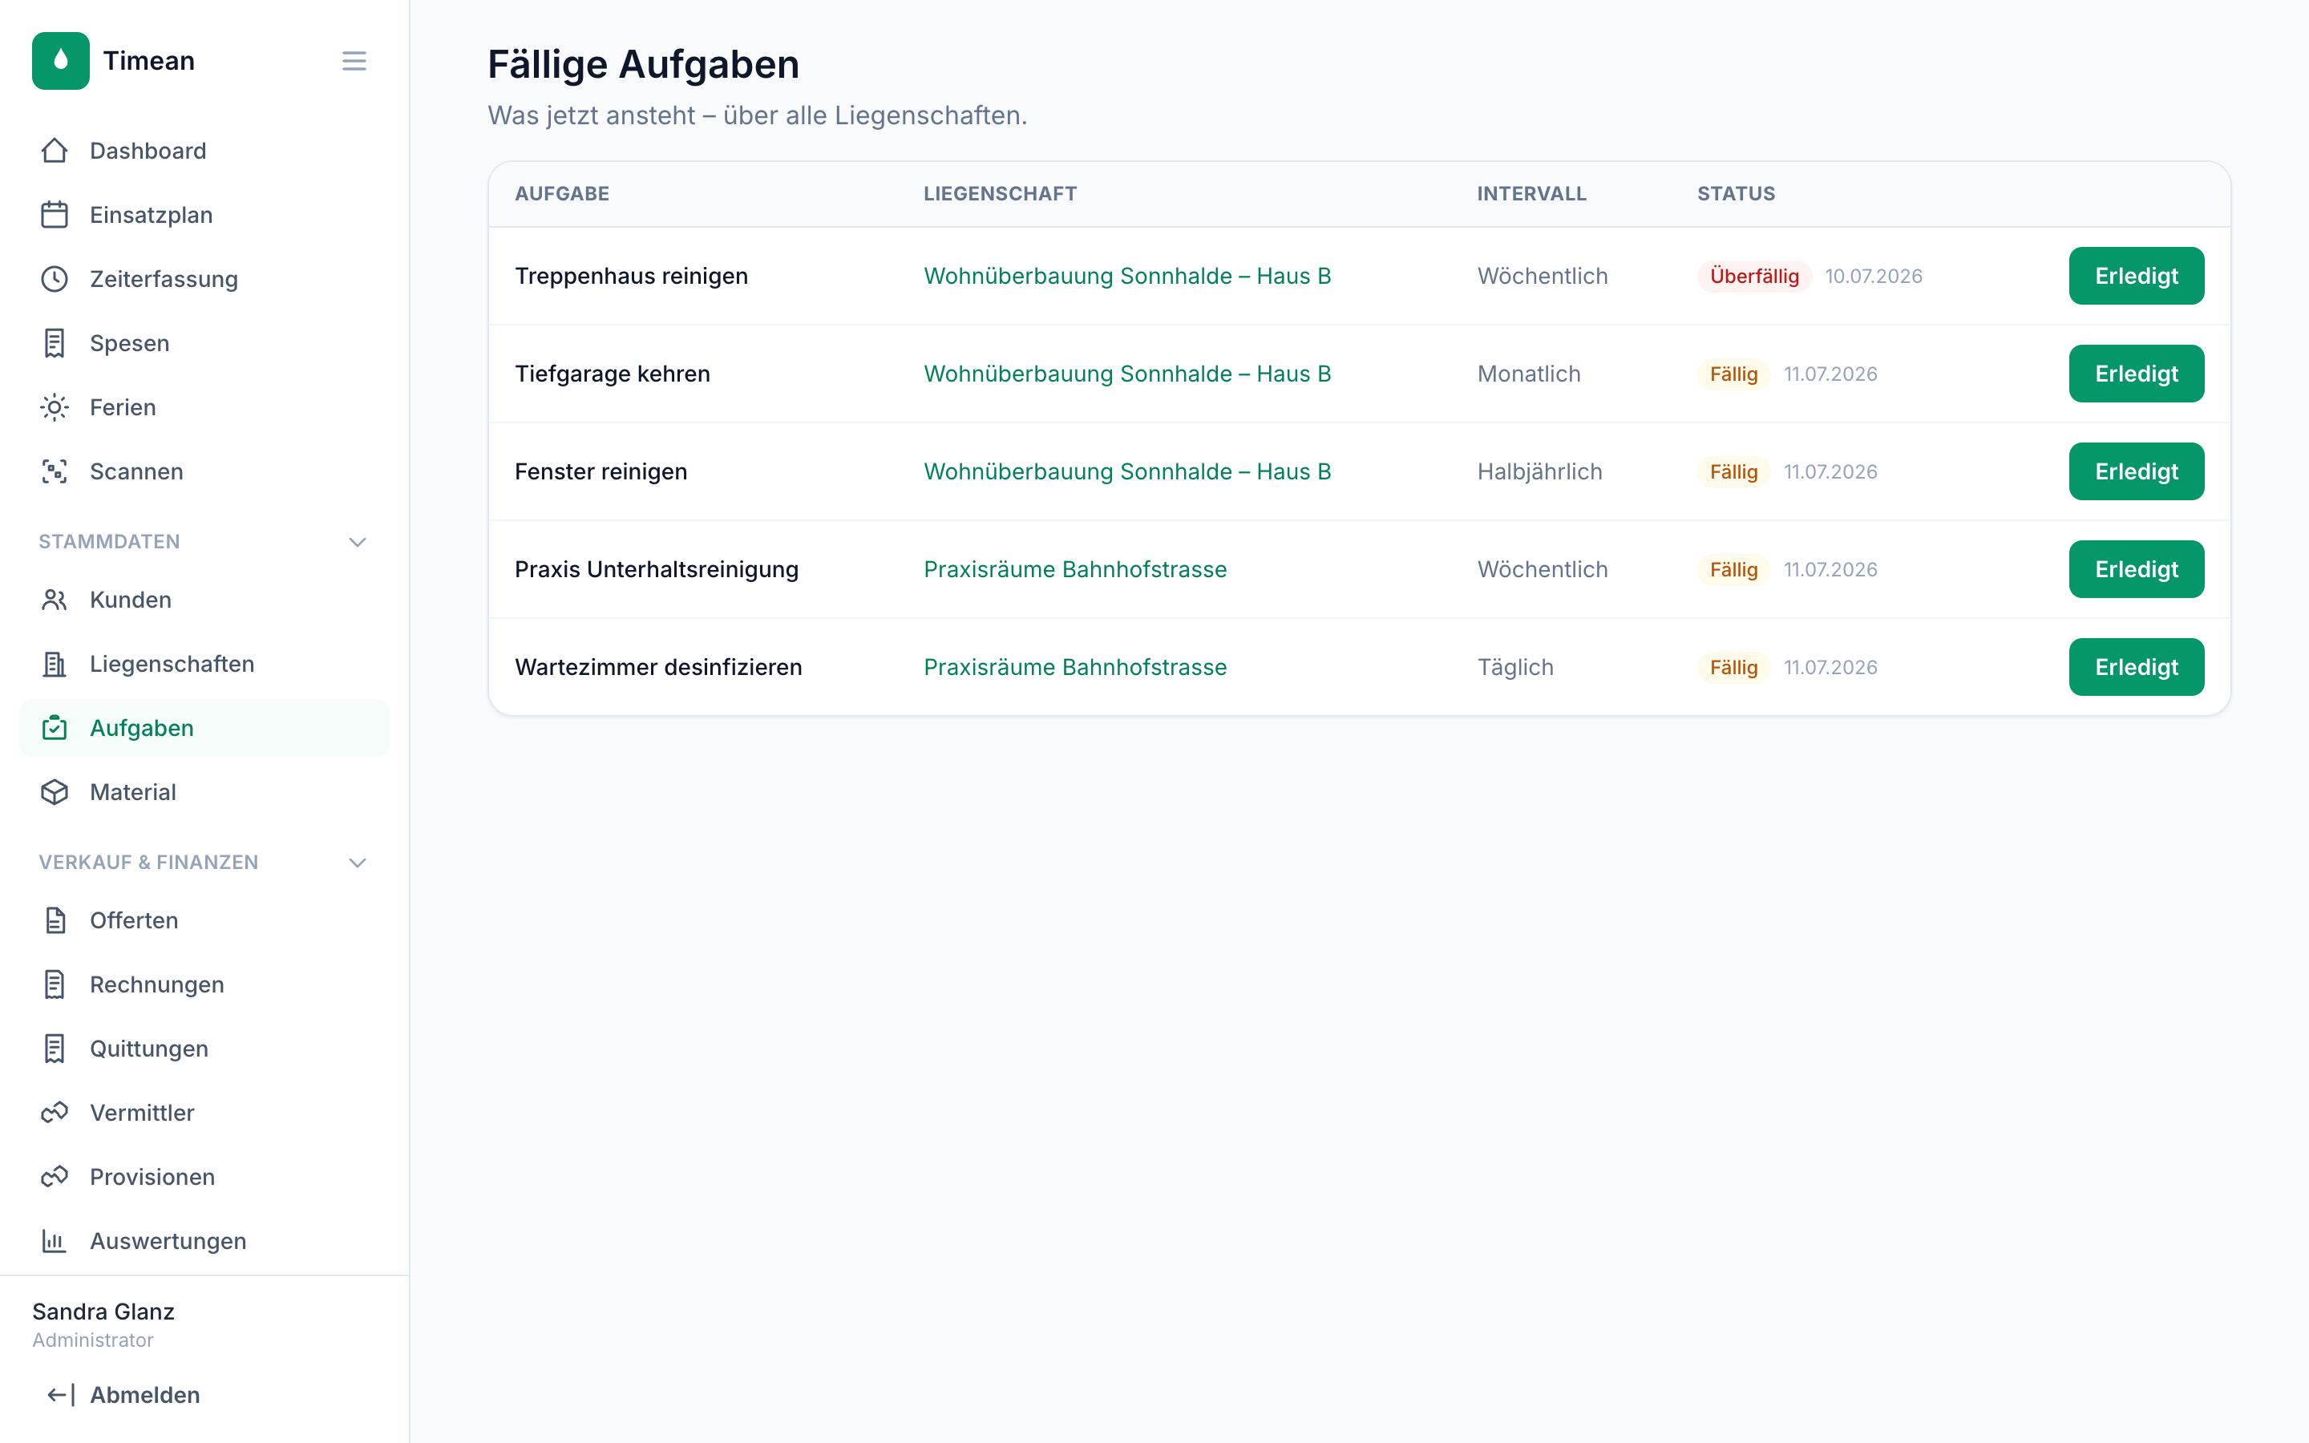
Task: Open Sonnhalde Haus B link for Fenster row
Action: click(x=1126, y=471)
